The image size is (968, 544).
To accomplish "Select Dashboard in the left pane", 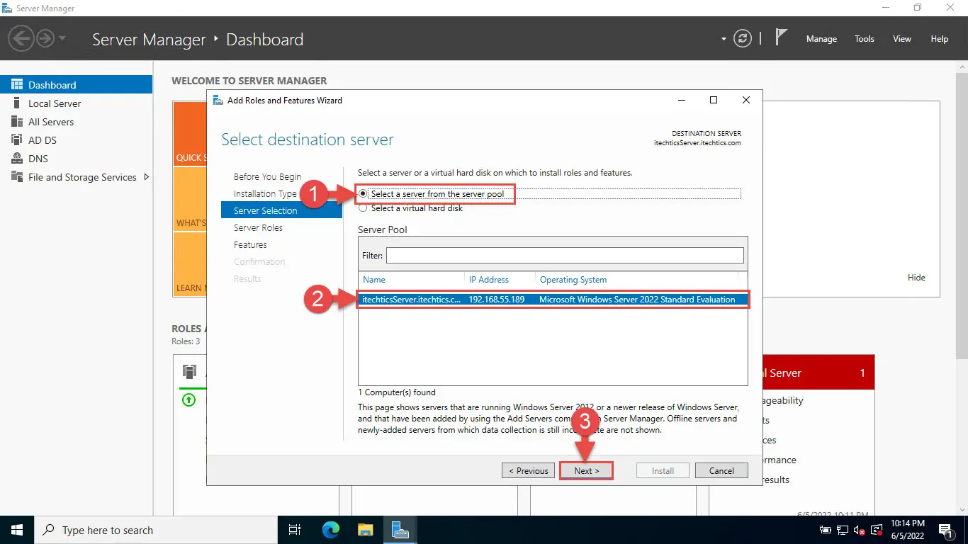I will [76, 84].
